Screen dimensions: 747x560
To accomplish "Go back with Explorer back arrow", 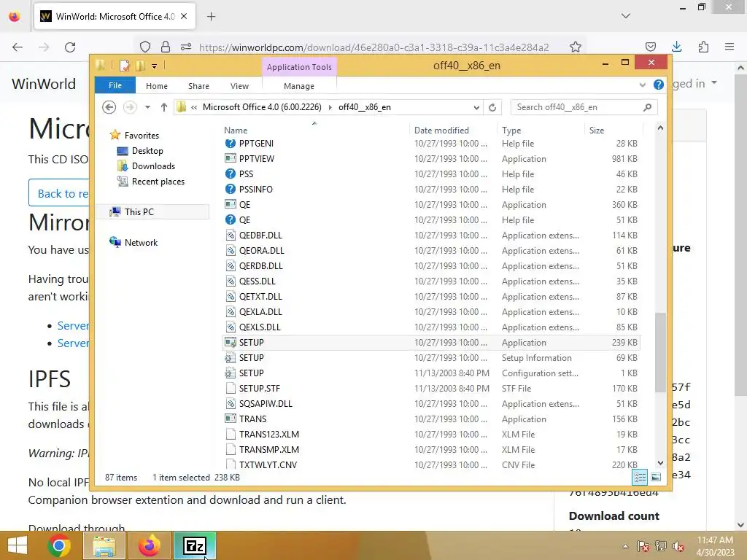I will (x=109, y=107).
